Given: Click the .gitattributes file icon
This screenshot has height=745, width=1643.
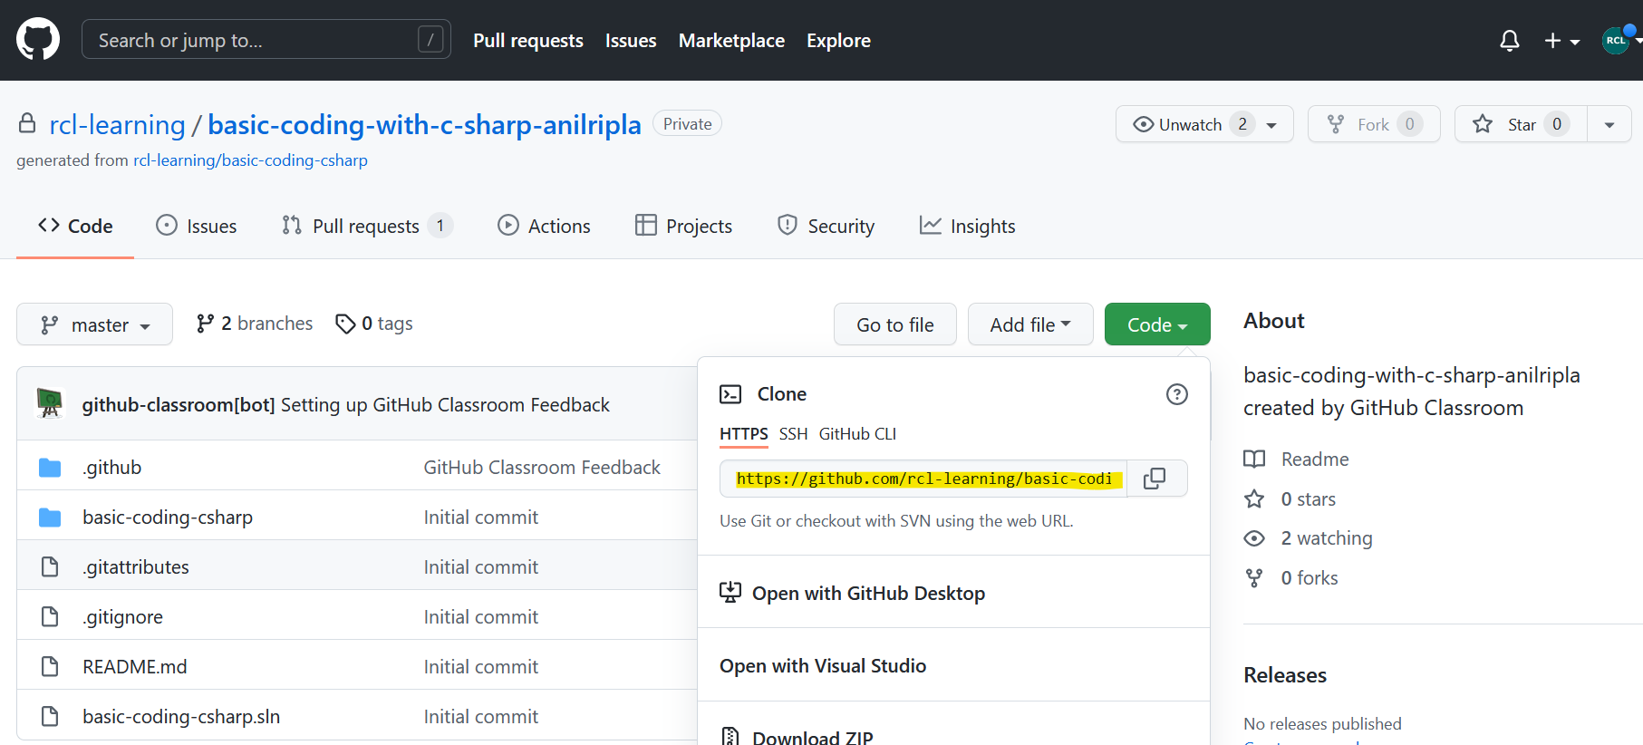Looking at the screenshot, I should 50,567.
